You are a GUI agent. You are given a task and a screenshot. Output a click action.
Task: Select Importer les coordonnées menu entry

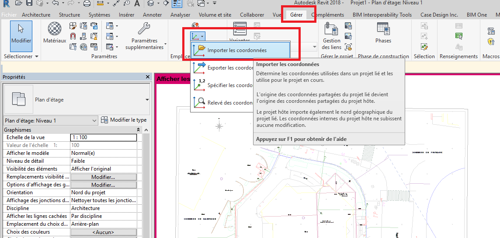pos(240,50)
